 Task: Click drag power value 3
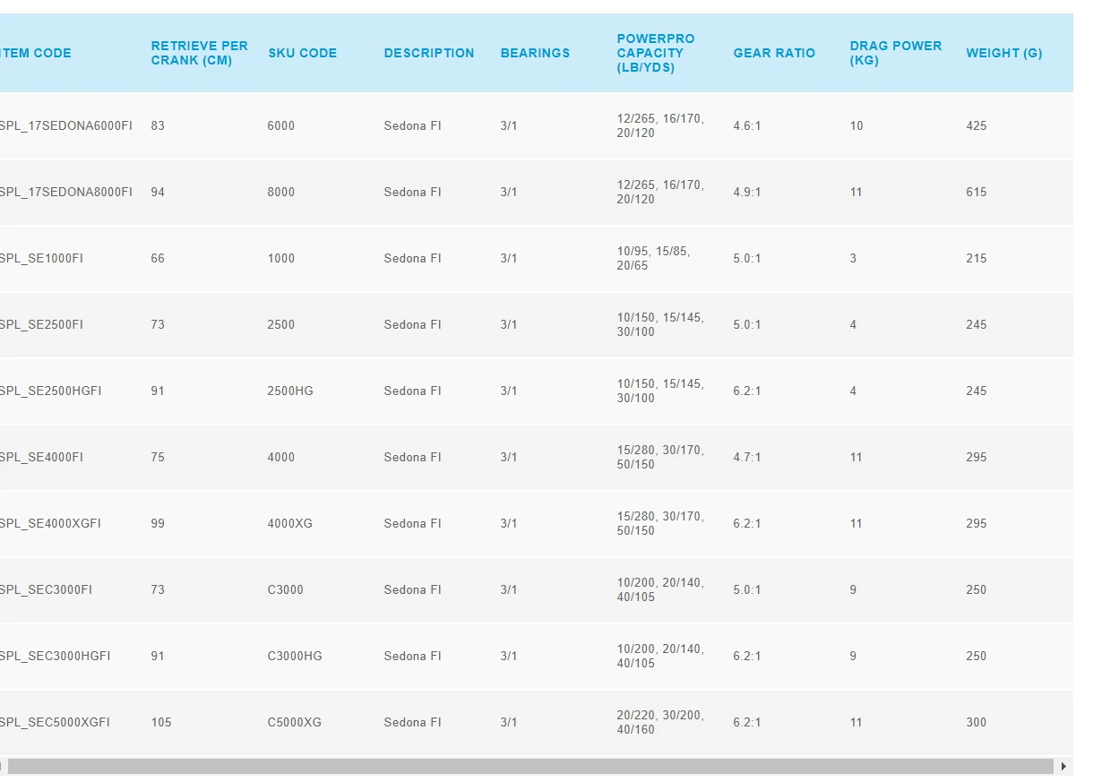pyautogui.click(x=853, y=258)
